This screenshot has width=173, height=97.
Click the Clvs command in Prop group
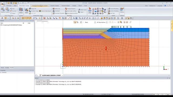tap(12, 9)
